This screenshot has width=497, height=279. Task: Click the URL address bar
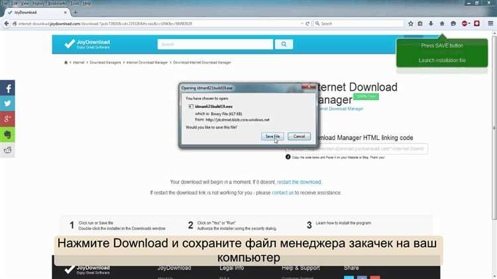[157, 24]
